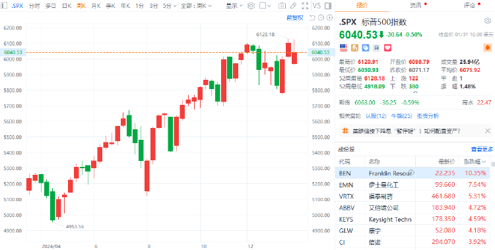Open chart settings gear in toolbar
Image resolution: width=495 pixels, height=250 pixels.
click(x=251, y=6)
